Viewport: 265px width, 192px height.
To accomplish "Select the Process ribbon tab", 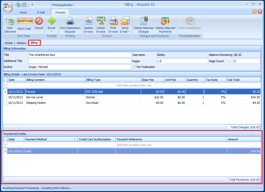I will [60, 12].
